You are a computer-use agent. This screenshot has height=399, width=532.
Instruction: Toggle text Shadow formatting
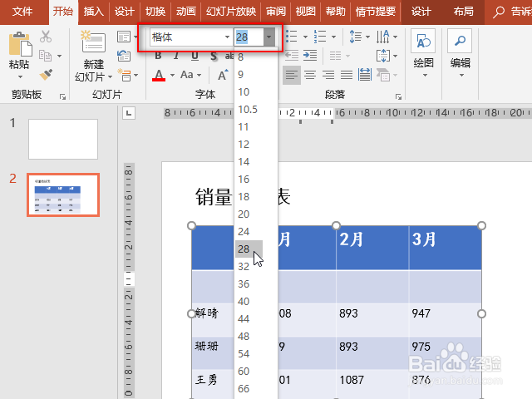tap(214, 56)
